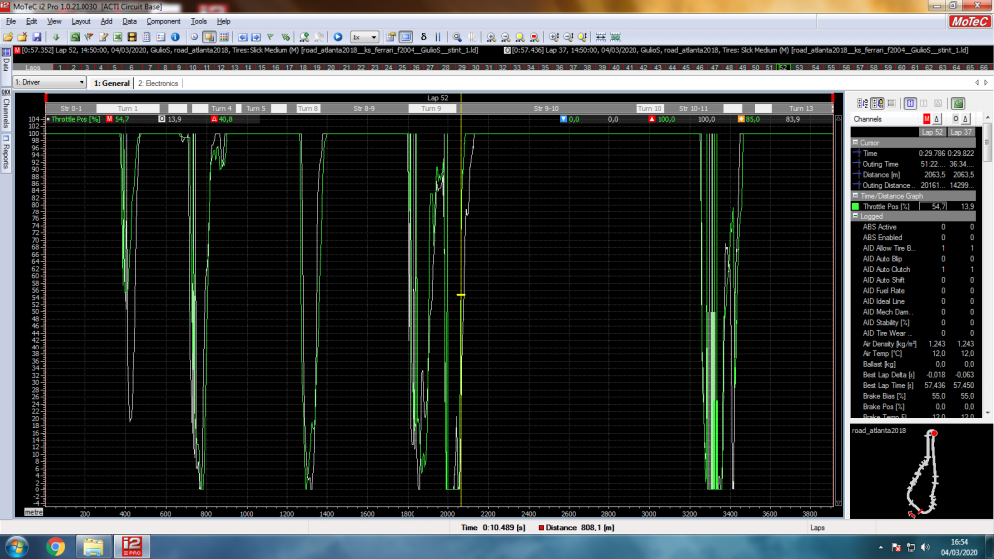
Task: Click the first channel tree panel icon
Action: [x=862, y=103]
